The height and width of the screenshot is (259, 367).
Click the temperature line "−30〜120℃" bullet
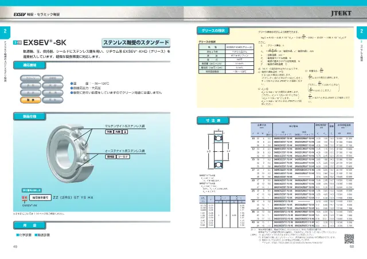point(90,84)
